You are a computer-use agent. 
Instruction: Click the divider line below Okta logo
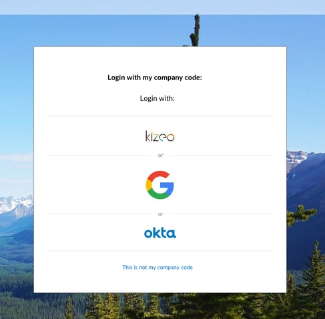point(160,250)
